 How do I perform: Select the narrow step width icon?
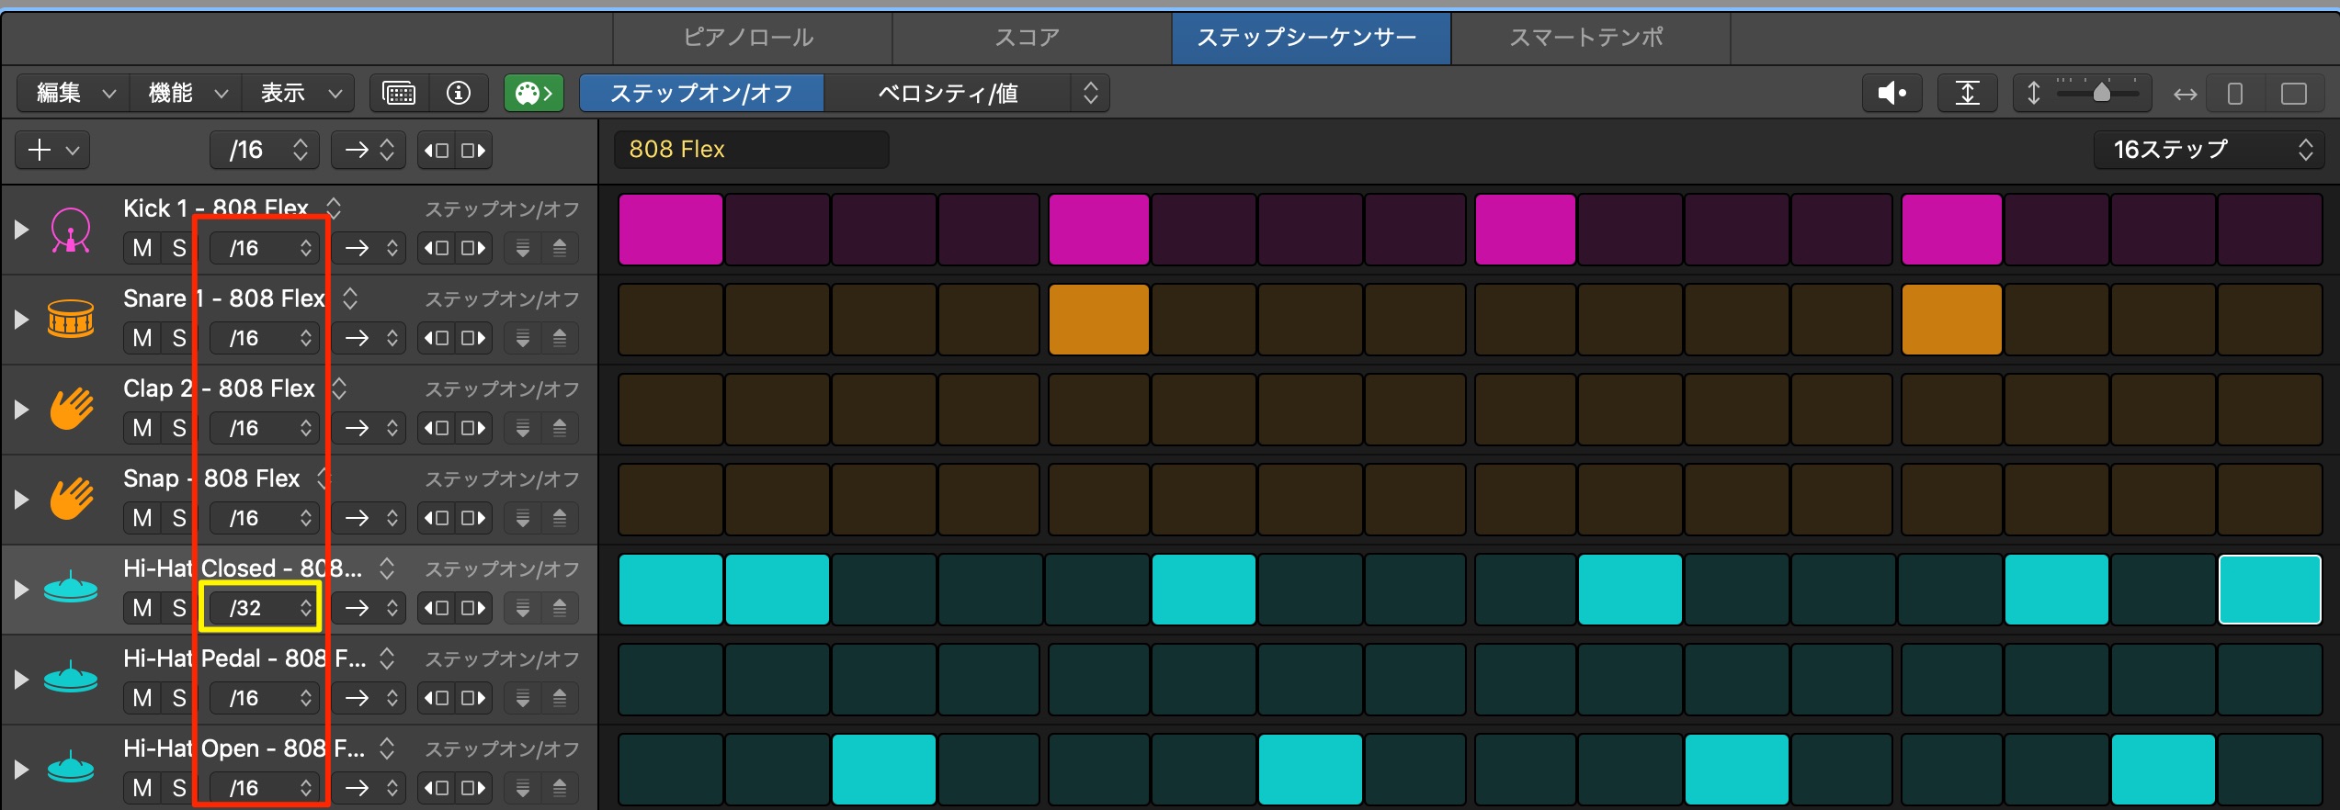click(x=2235, y=94)
